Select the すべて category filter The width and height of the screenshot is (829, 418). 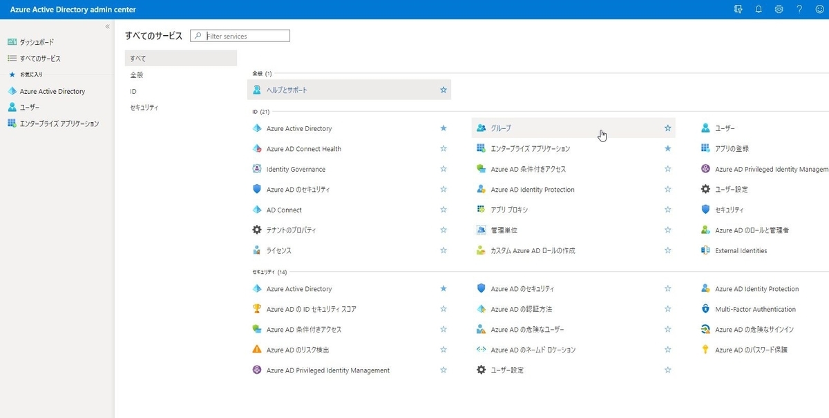click(181, 58)
